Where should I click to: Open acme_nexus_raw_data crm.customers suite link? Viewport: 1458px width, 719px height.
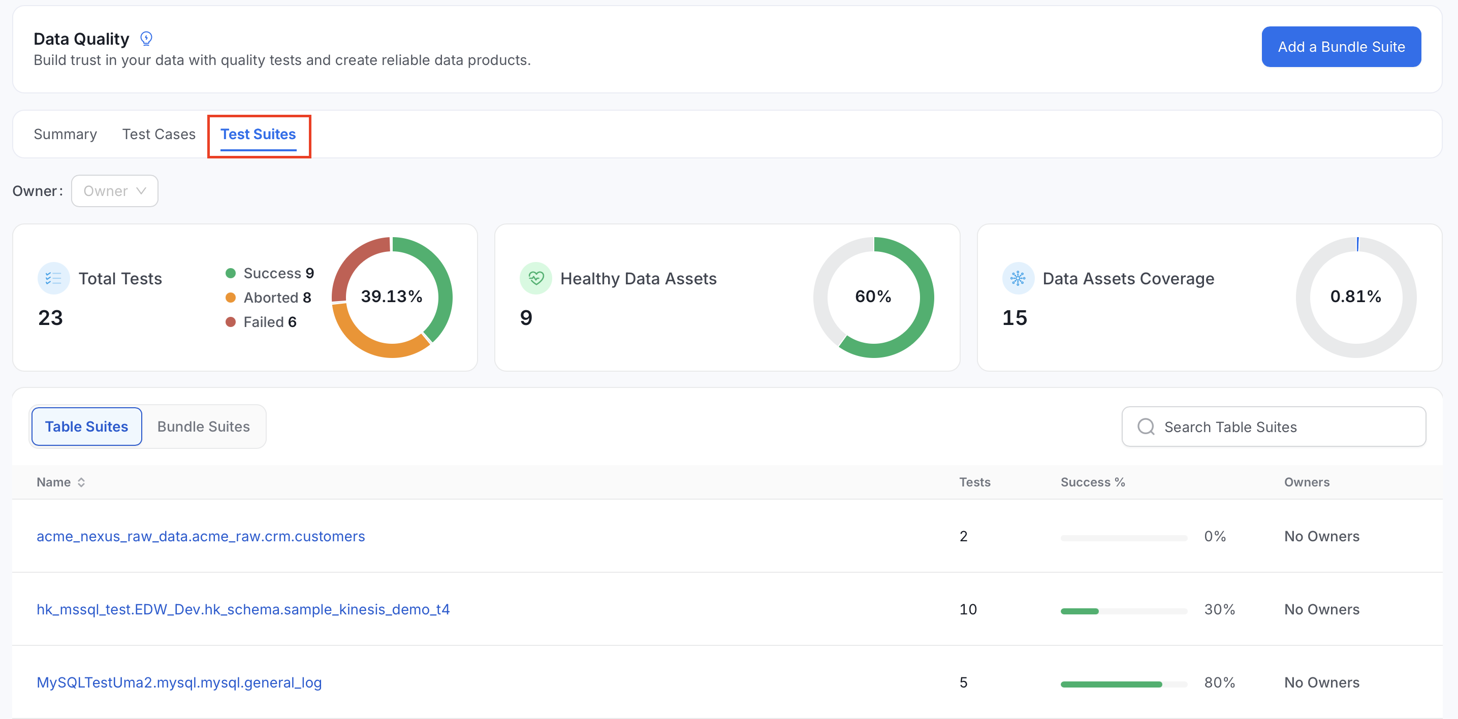201,536
